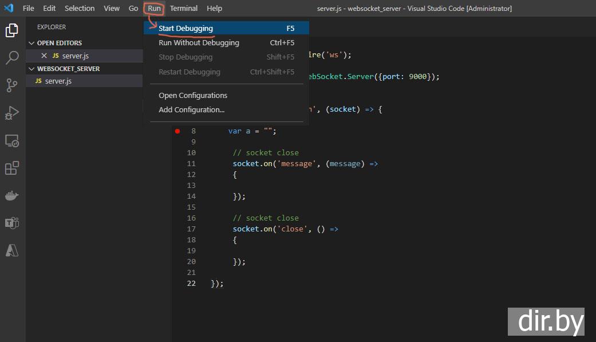Close server.js in Open Editors

tap(44, 56)
